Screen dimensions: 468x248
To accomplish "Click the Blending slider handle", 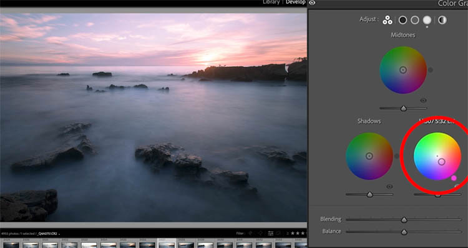I will point(404,220).
